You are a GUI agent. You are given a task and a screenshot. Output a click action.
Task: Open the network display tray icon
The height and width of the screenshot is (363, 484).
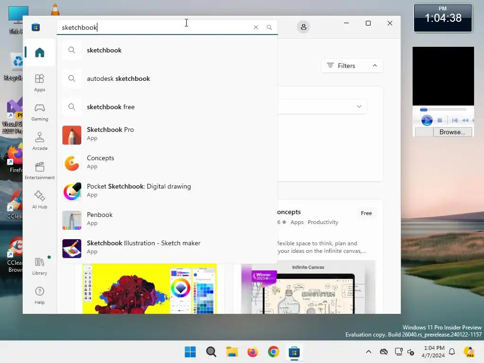(x=398, y=352)
